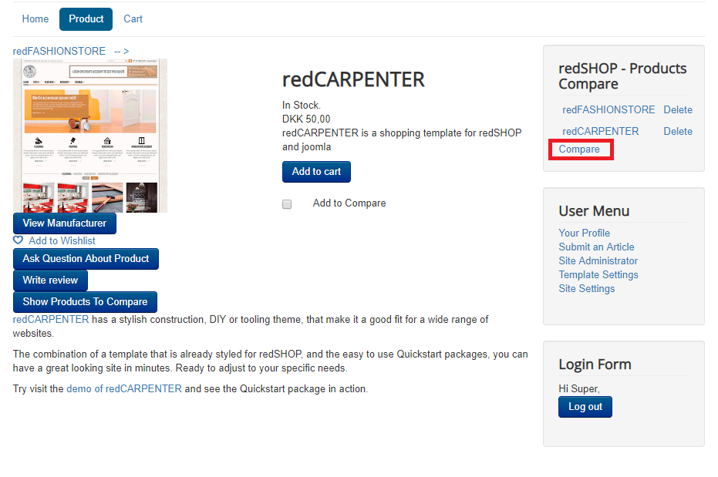The width and height of the screenshot is (718, 477).
Task: Click the heart icon beside Add to Wishlist
Action: (18, 240)
